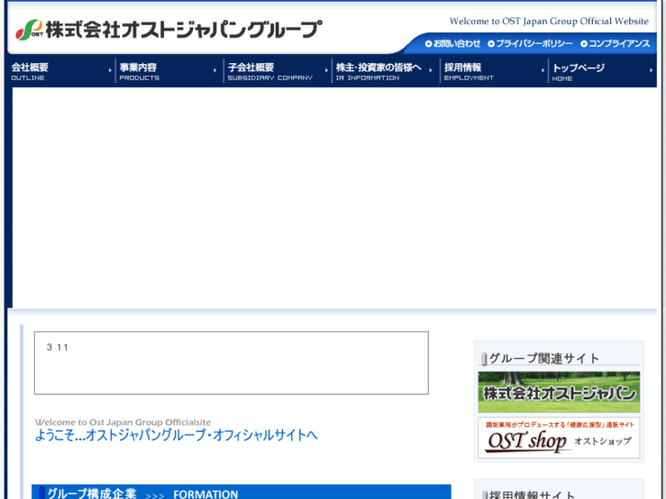This screenshot has width=666, height=499.
Task: Click the arrow beside 採用情報
Action: coord(543,71)
